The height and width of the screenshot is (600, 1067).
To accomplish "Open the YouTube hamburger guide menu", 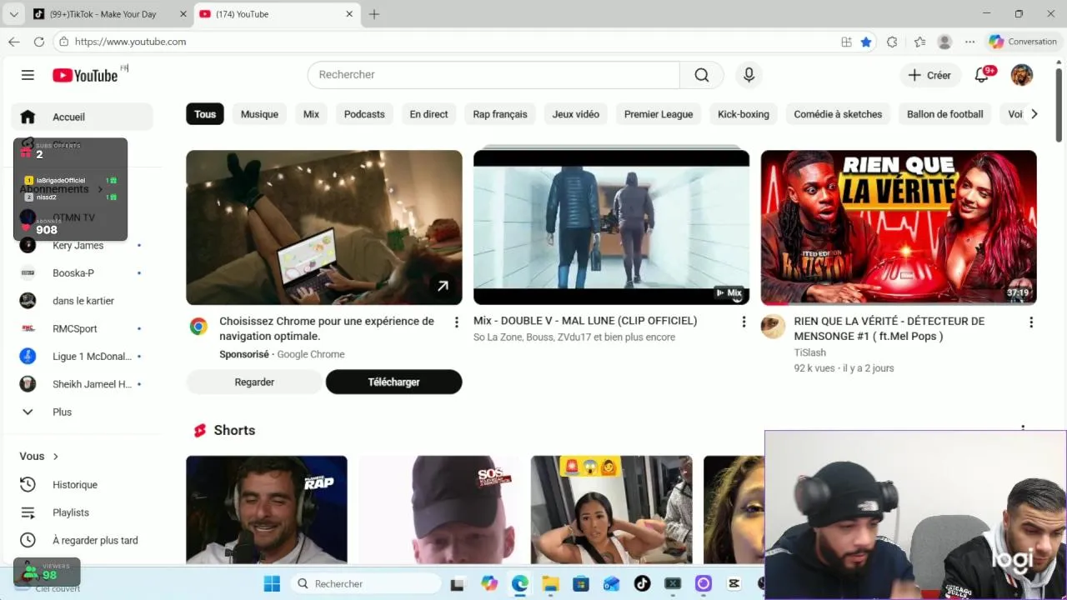I will 28,75.
